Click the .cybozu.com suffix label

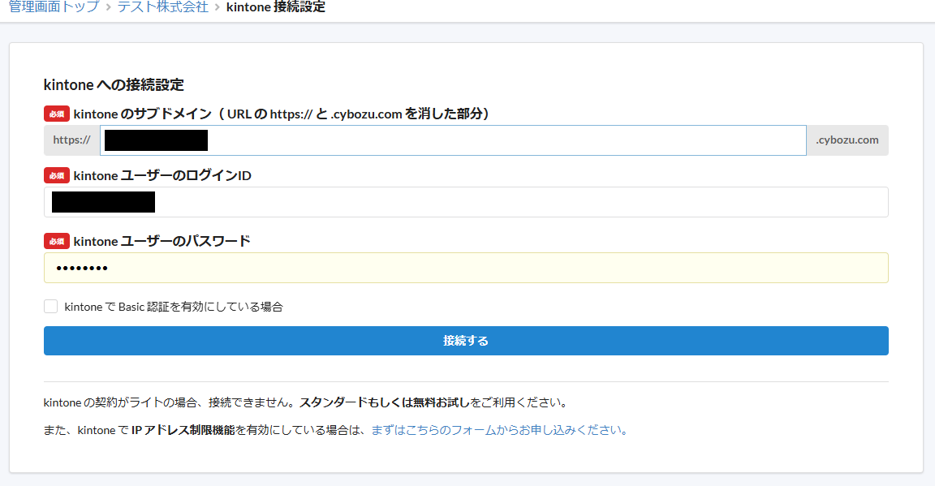(x=847, y=140)
